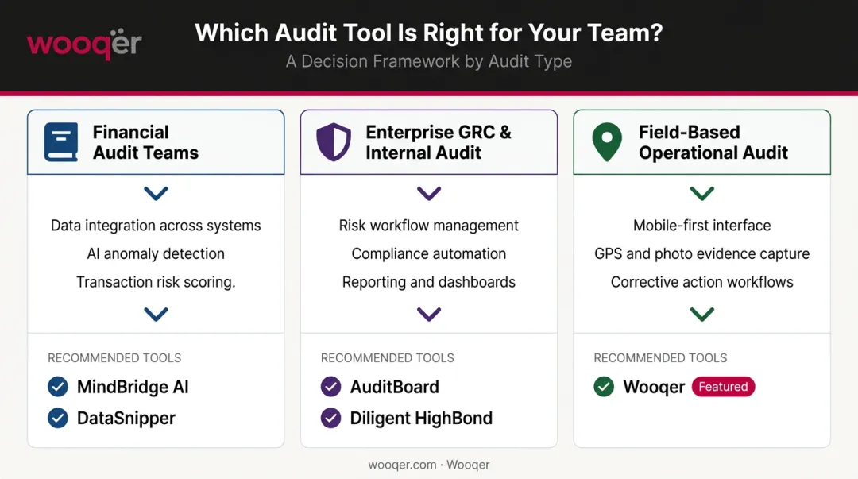The width and height of the screenshot is (858, 479).
Task: Click the 'Compliance automation' text
Action: point(429,254)
